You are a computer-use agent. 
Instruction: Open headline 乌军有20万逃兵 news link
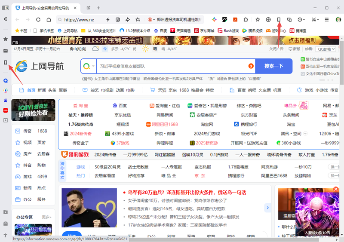coord(187,193)
